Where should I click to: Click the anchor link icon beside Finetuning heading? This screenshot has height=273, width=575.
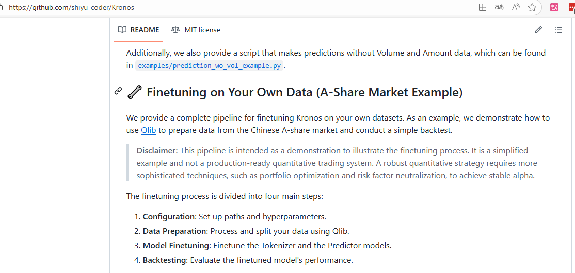[118, 91]
